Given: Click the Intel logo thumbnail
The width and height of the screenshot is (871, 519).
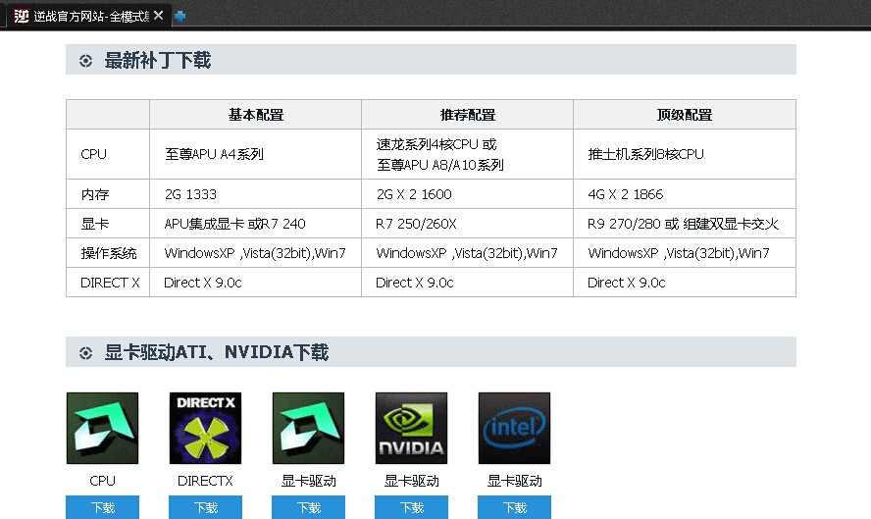Looking at the screenshot, I should click(x=514, y=428).
